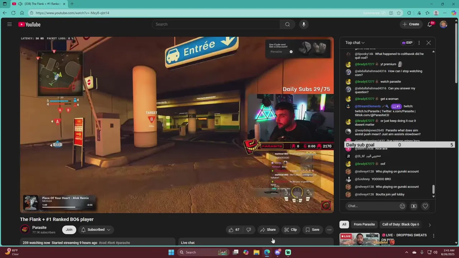Open the Windows Start menu
This screenshot has height=258, width=459.
pyautogui.click(x=171, y=252)
